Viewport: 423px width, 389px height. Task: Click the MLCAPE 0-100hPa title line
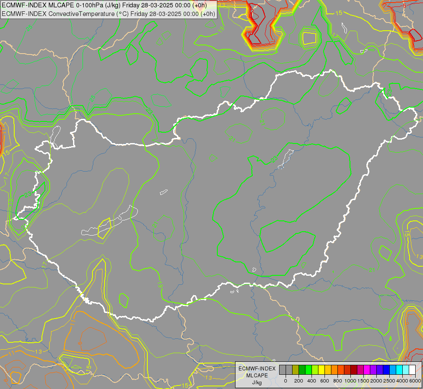(x=104, y=5)
